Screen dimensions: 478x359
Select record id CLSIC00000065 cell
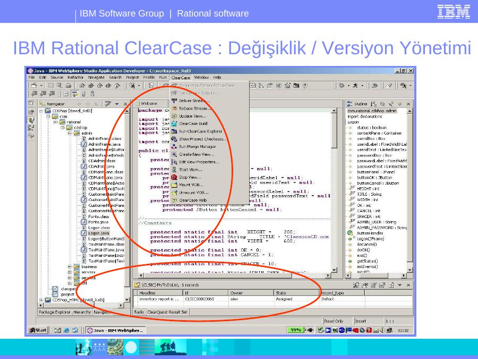pos(206,299)
